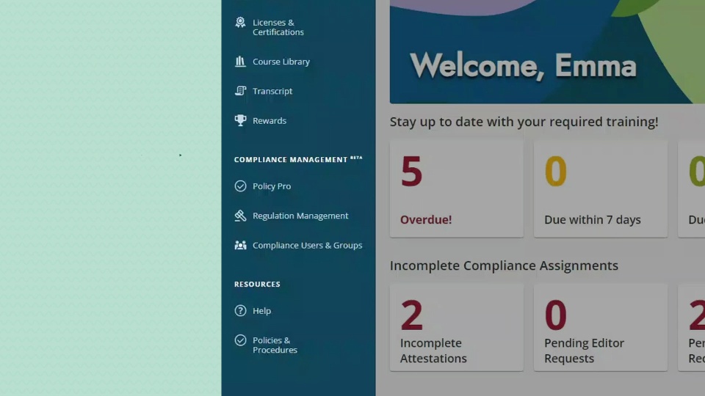Image resolution: width=705 pixels, height=396 pixels.
Task: Click the red Overdue! label
Action: point(426,219)
